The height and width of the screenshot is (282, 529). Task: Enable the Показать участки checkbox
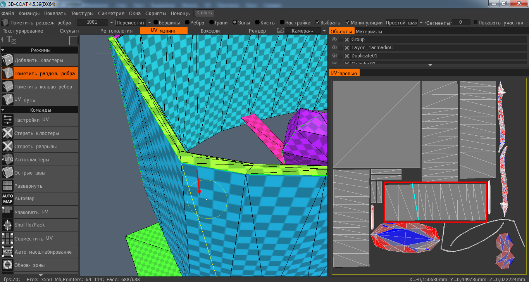pyautogui.click(x=476, y=22)
